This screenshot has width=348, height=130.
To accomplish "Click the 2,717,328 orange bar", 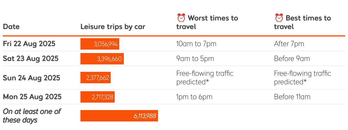I will [98, 97].
